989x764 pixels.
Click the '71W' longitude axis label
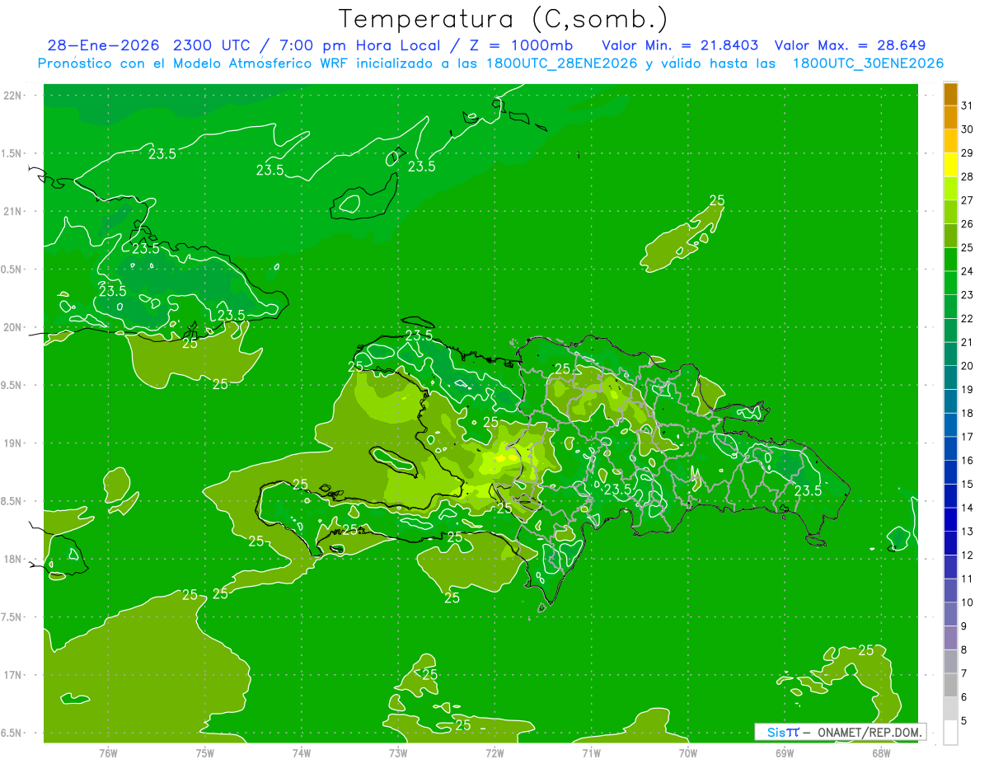click(591, 752)
